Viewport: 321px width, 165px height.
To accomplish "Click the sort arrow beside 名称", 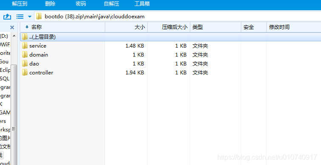I will [27, 27].
